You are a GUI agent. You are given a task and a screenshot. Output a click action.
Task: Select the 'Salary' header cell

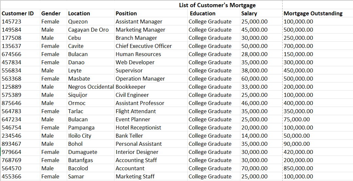(x=249, y=13)
